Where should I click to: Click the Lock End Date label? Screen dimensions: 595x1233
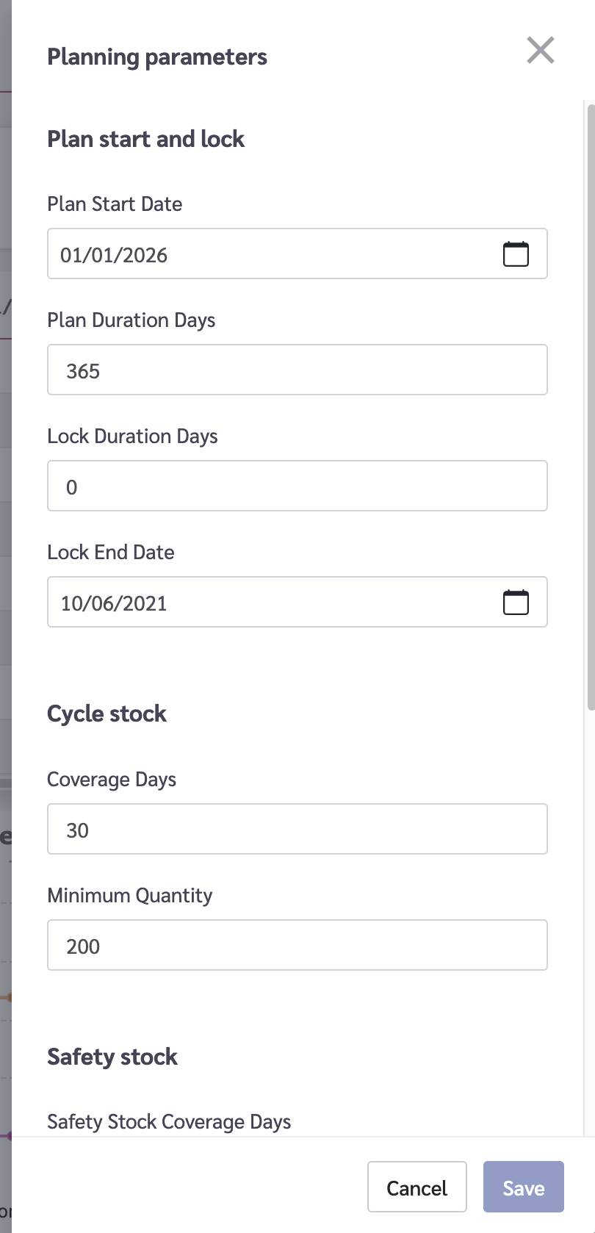[111, 553]
